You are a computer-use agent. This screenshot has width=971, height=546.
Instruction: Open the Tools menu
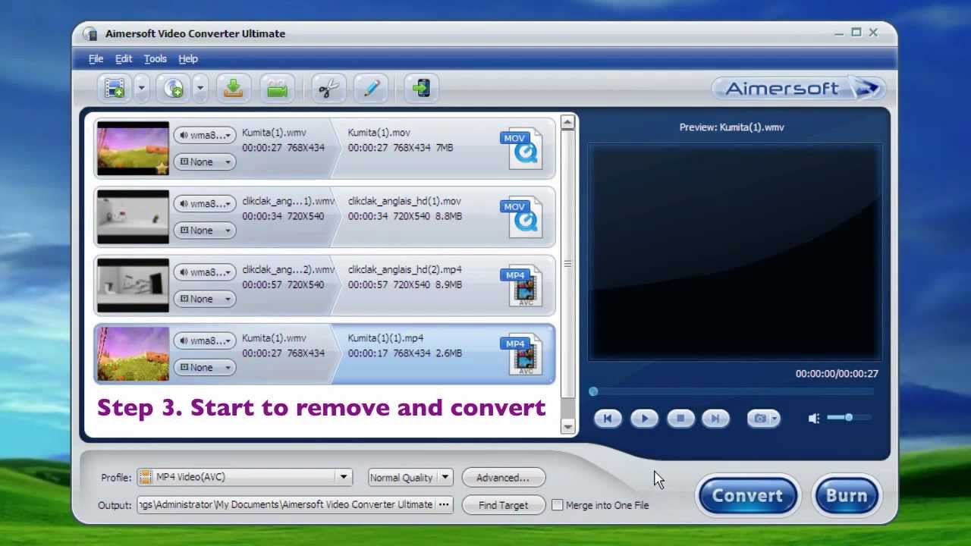156,58
